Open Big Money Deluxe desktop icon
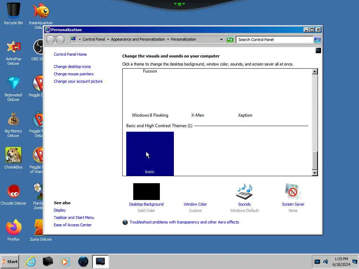The image size is (359, 269). pyautogui.click(x=13, y=125)
